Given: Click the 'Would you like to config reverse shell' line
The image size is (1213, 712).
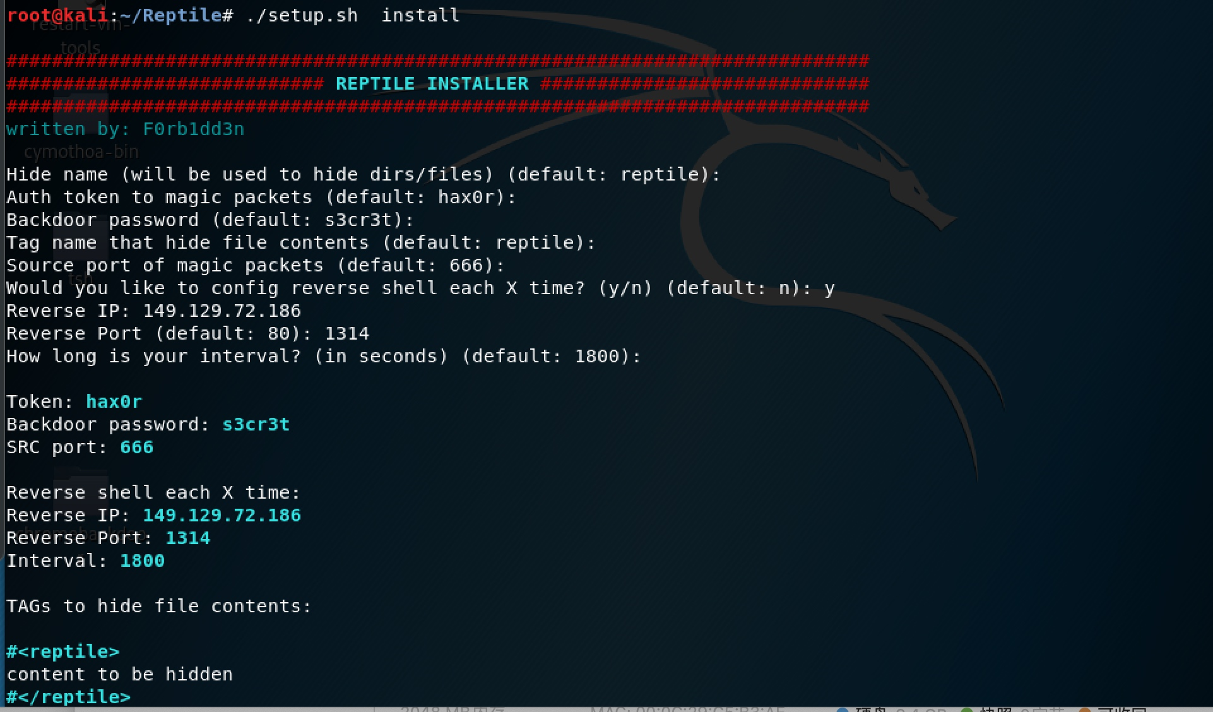Looking at the screenshot, I should click(x=420, y=288).
